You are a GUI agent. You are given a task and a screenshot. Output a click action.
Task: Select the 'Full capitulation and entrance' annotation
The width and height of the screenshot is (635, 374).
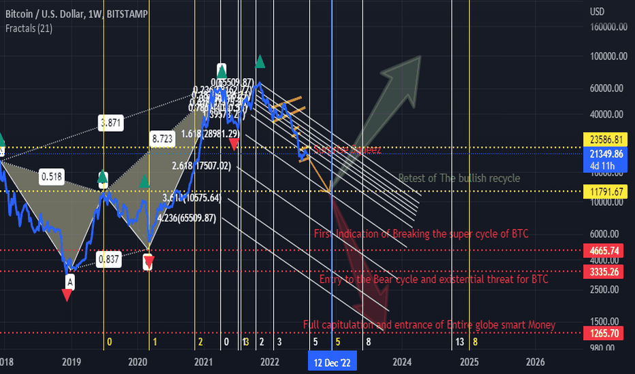tap(429, 325)
